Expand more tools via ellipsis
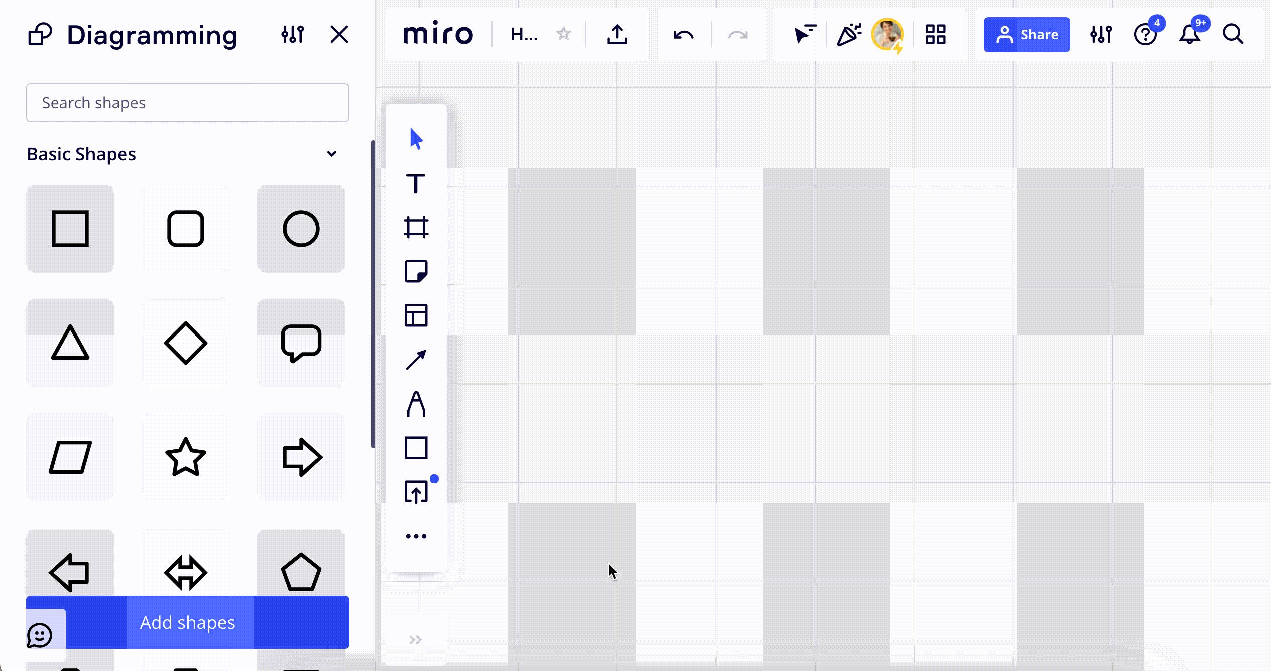This screenshot has width=1271, height=671. pos(416,535)
